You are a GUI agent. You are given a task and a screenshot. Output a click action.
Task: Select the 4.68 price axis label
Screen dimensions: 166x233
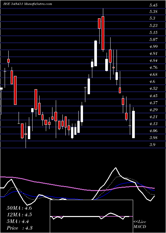[153, 75]
